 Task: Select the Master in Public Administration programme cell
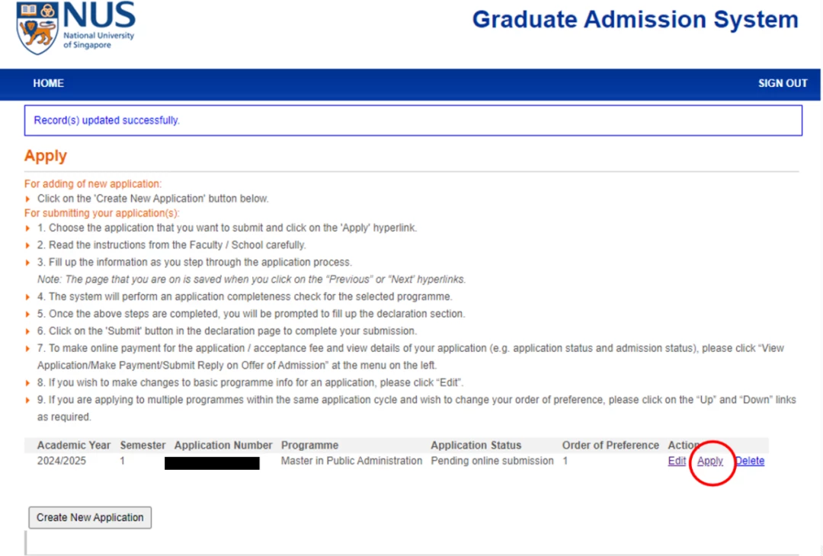[x=351, y=461]
